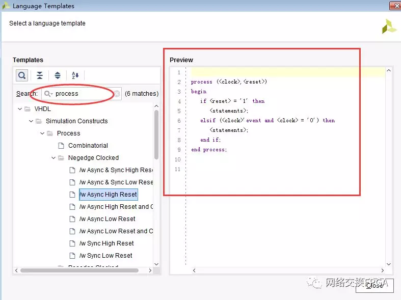Click templates vertical scrollbar thumb
This screenshot has width=401, height=300.
pyautogui.click(x=156, y=134)
